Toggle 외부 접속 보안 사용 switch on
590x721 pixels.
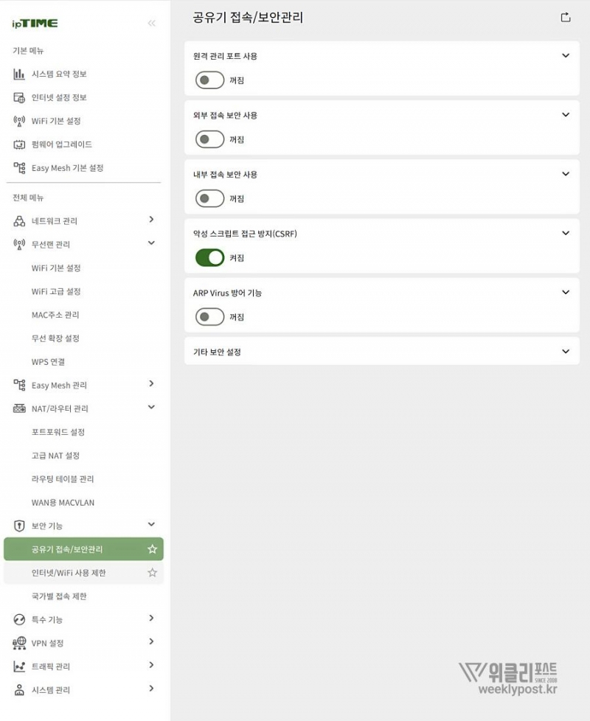click(x=209, y=139)
